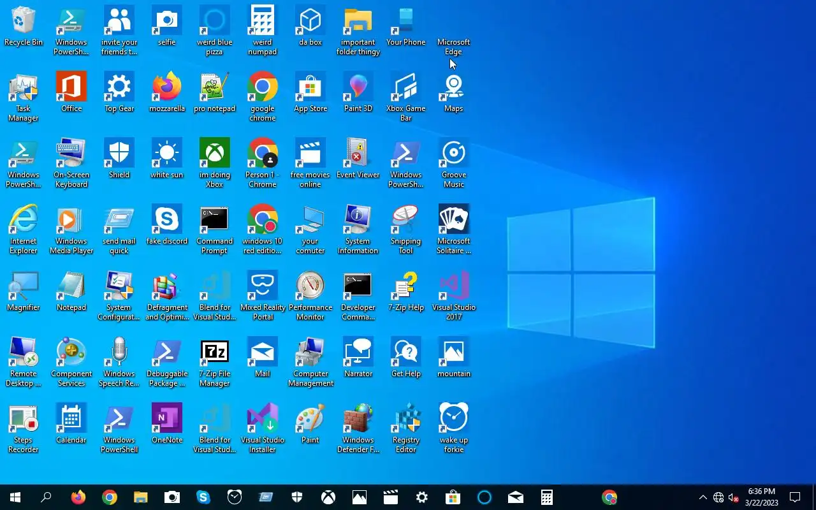Select the Registry Editor desktop shortcut
816x510 pixels.
point(406,428)
